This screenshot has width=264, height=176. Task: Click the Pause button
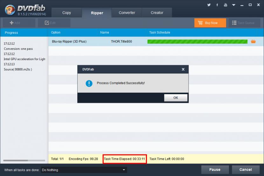(x=215, y=170)
